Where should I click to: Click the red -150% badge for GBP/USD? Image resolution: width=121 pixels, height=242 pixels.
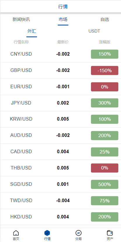click(105, 70)
